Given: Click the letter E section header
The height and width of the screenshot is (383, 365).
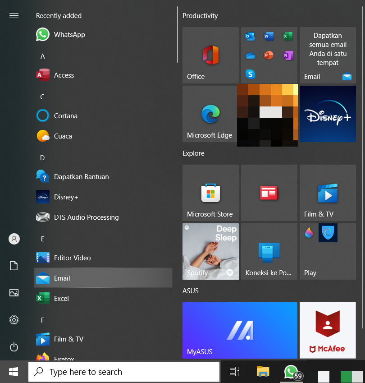Looking at the screenshot, I should [43, 239].
